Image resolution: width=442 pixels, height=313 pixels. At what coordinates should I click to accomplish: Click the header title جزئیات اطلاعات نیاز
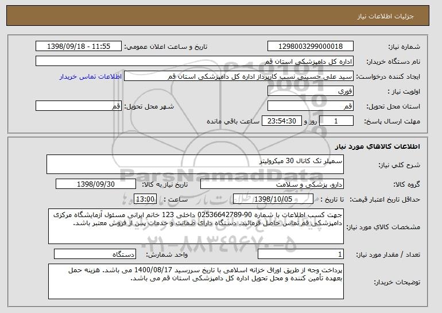click(x=385, y=16)
